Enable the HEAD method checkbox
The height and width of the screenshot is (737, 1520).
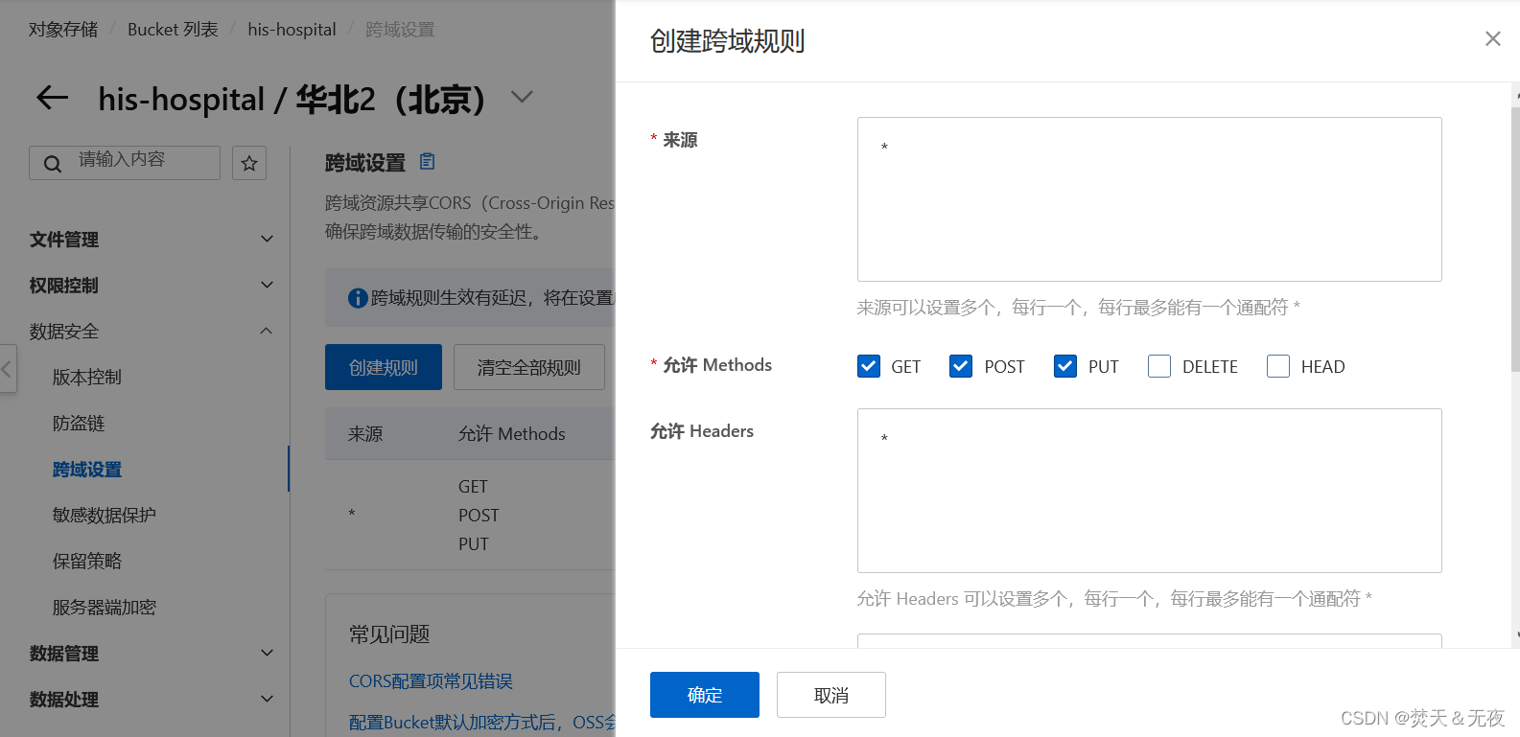[x=1278, y=366]
